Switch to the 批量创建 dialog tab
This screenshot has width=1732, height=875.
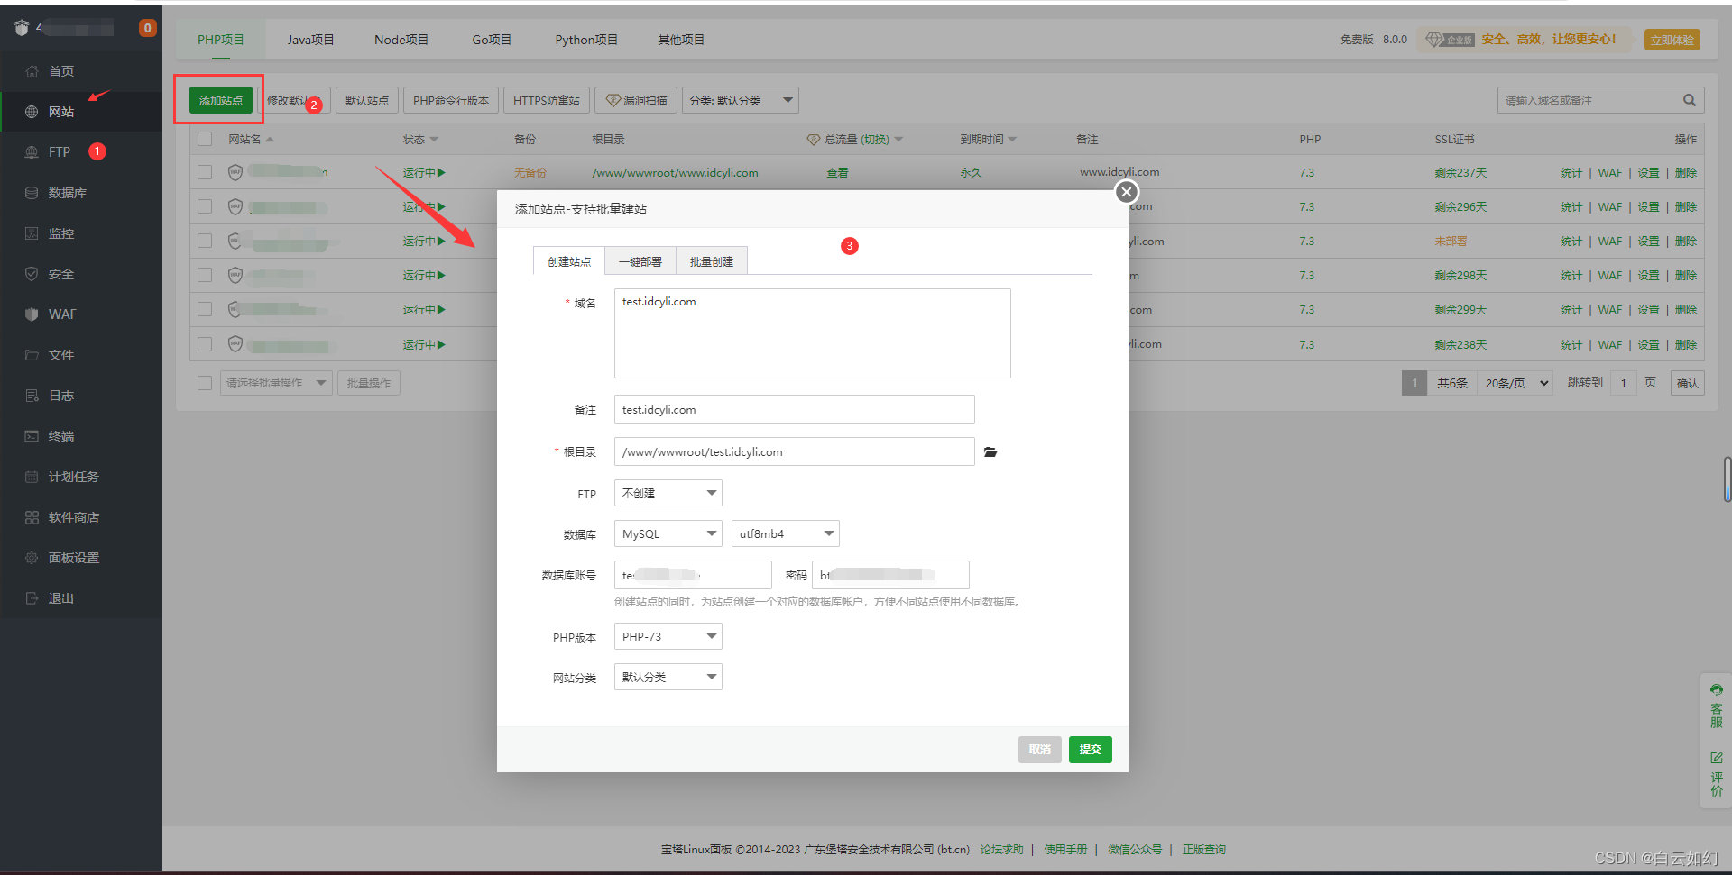(712, 261)
